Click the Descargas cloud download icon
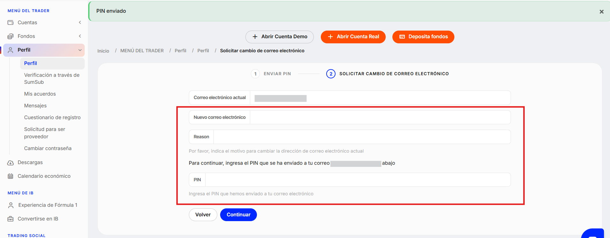 [11, 163]
